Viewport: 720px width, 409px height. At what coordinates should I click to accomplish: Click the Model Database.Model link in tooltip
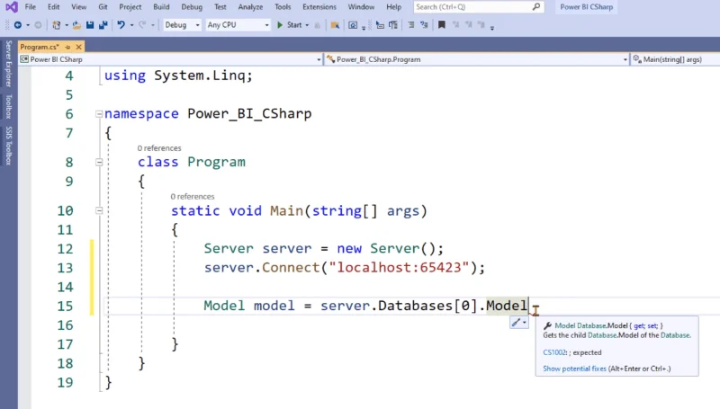591,326
